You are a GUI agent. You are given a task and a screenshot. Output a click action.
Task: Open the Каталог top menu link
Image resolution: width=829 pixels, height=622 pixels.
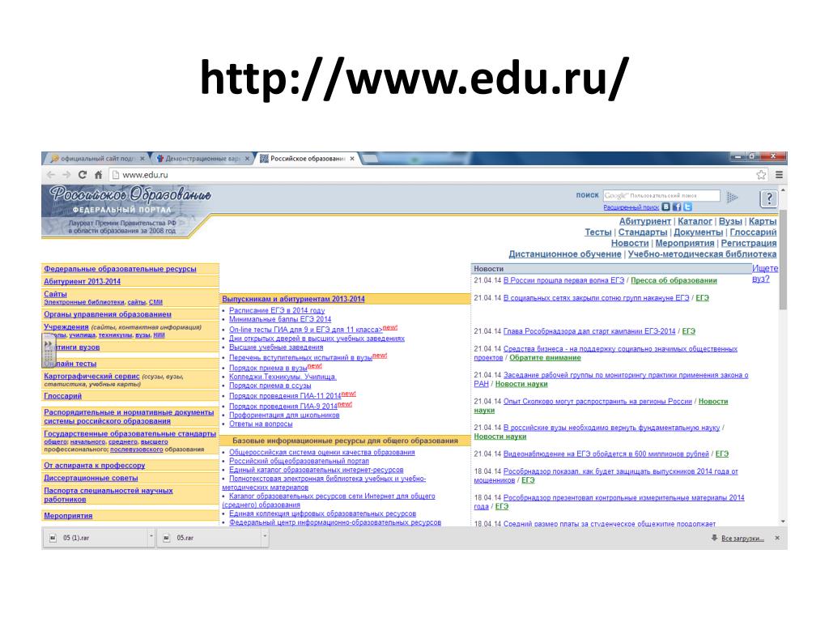tap(695, 221)
